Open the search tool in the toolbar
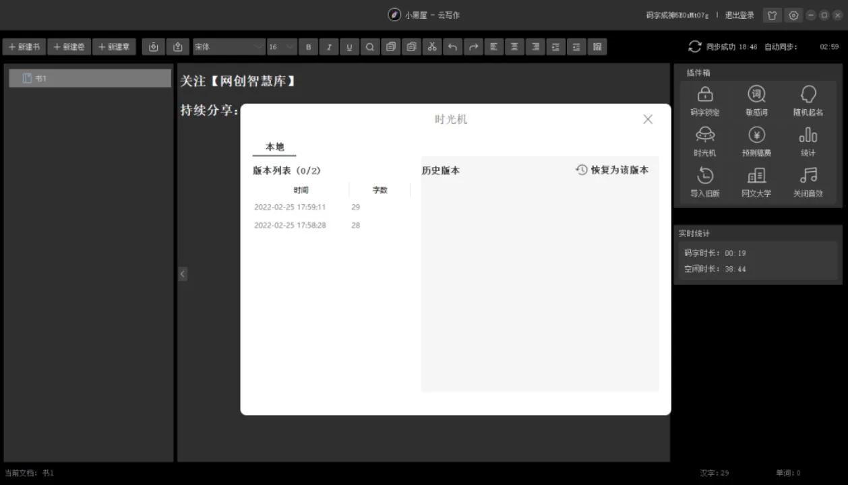Image resolution: width=848 pixels, height=485 pixels. [369, 46]
